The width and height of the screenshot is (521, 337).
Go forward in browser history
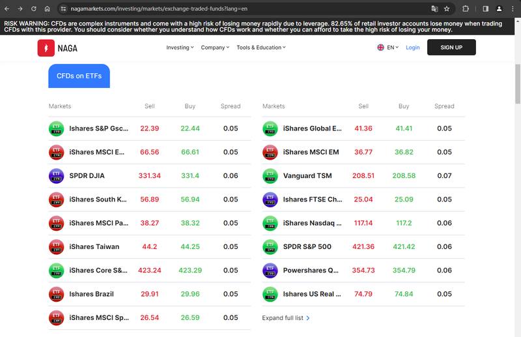(20, 8)
